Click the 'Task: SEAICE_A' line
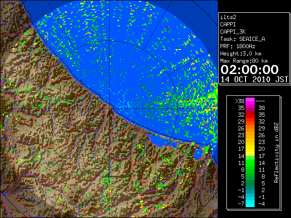 coord(242,39)
